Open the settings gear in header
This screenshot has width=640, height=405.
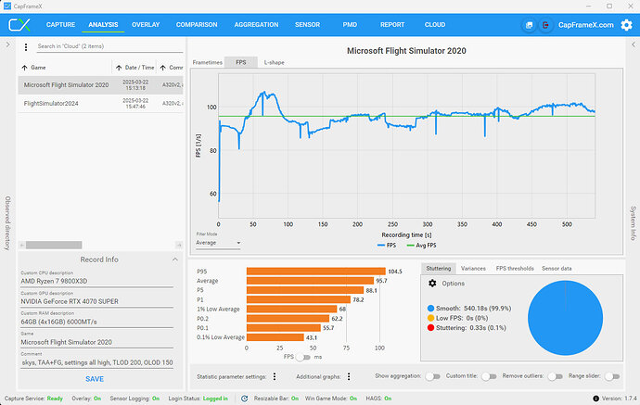coord(626,25)
